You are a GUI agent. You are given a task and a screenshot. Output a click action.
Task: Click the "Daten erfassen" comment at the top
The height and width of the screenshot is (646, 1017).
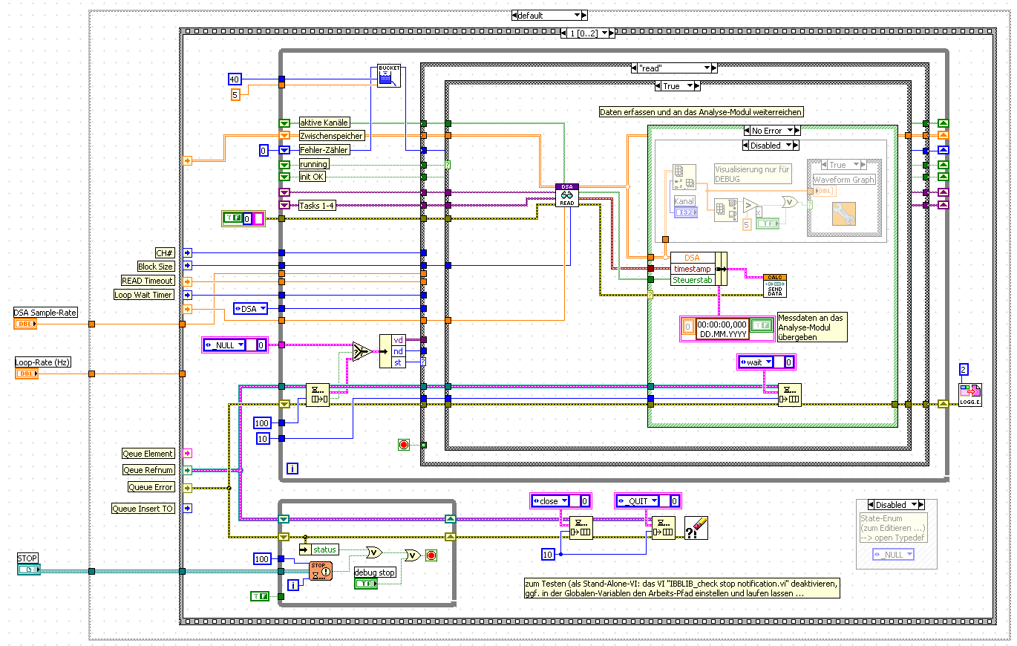(702, 111)
